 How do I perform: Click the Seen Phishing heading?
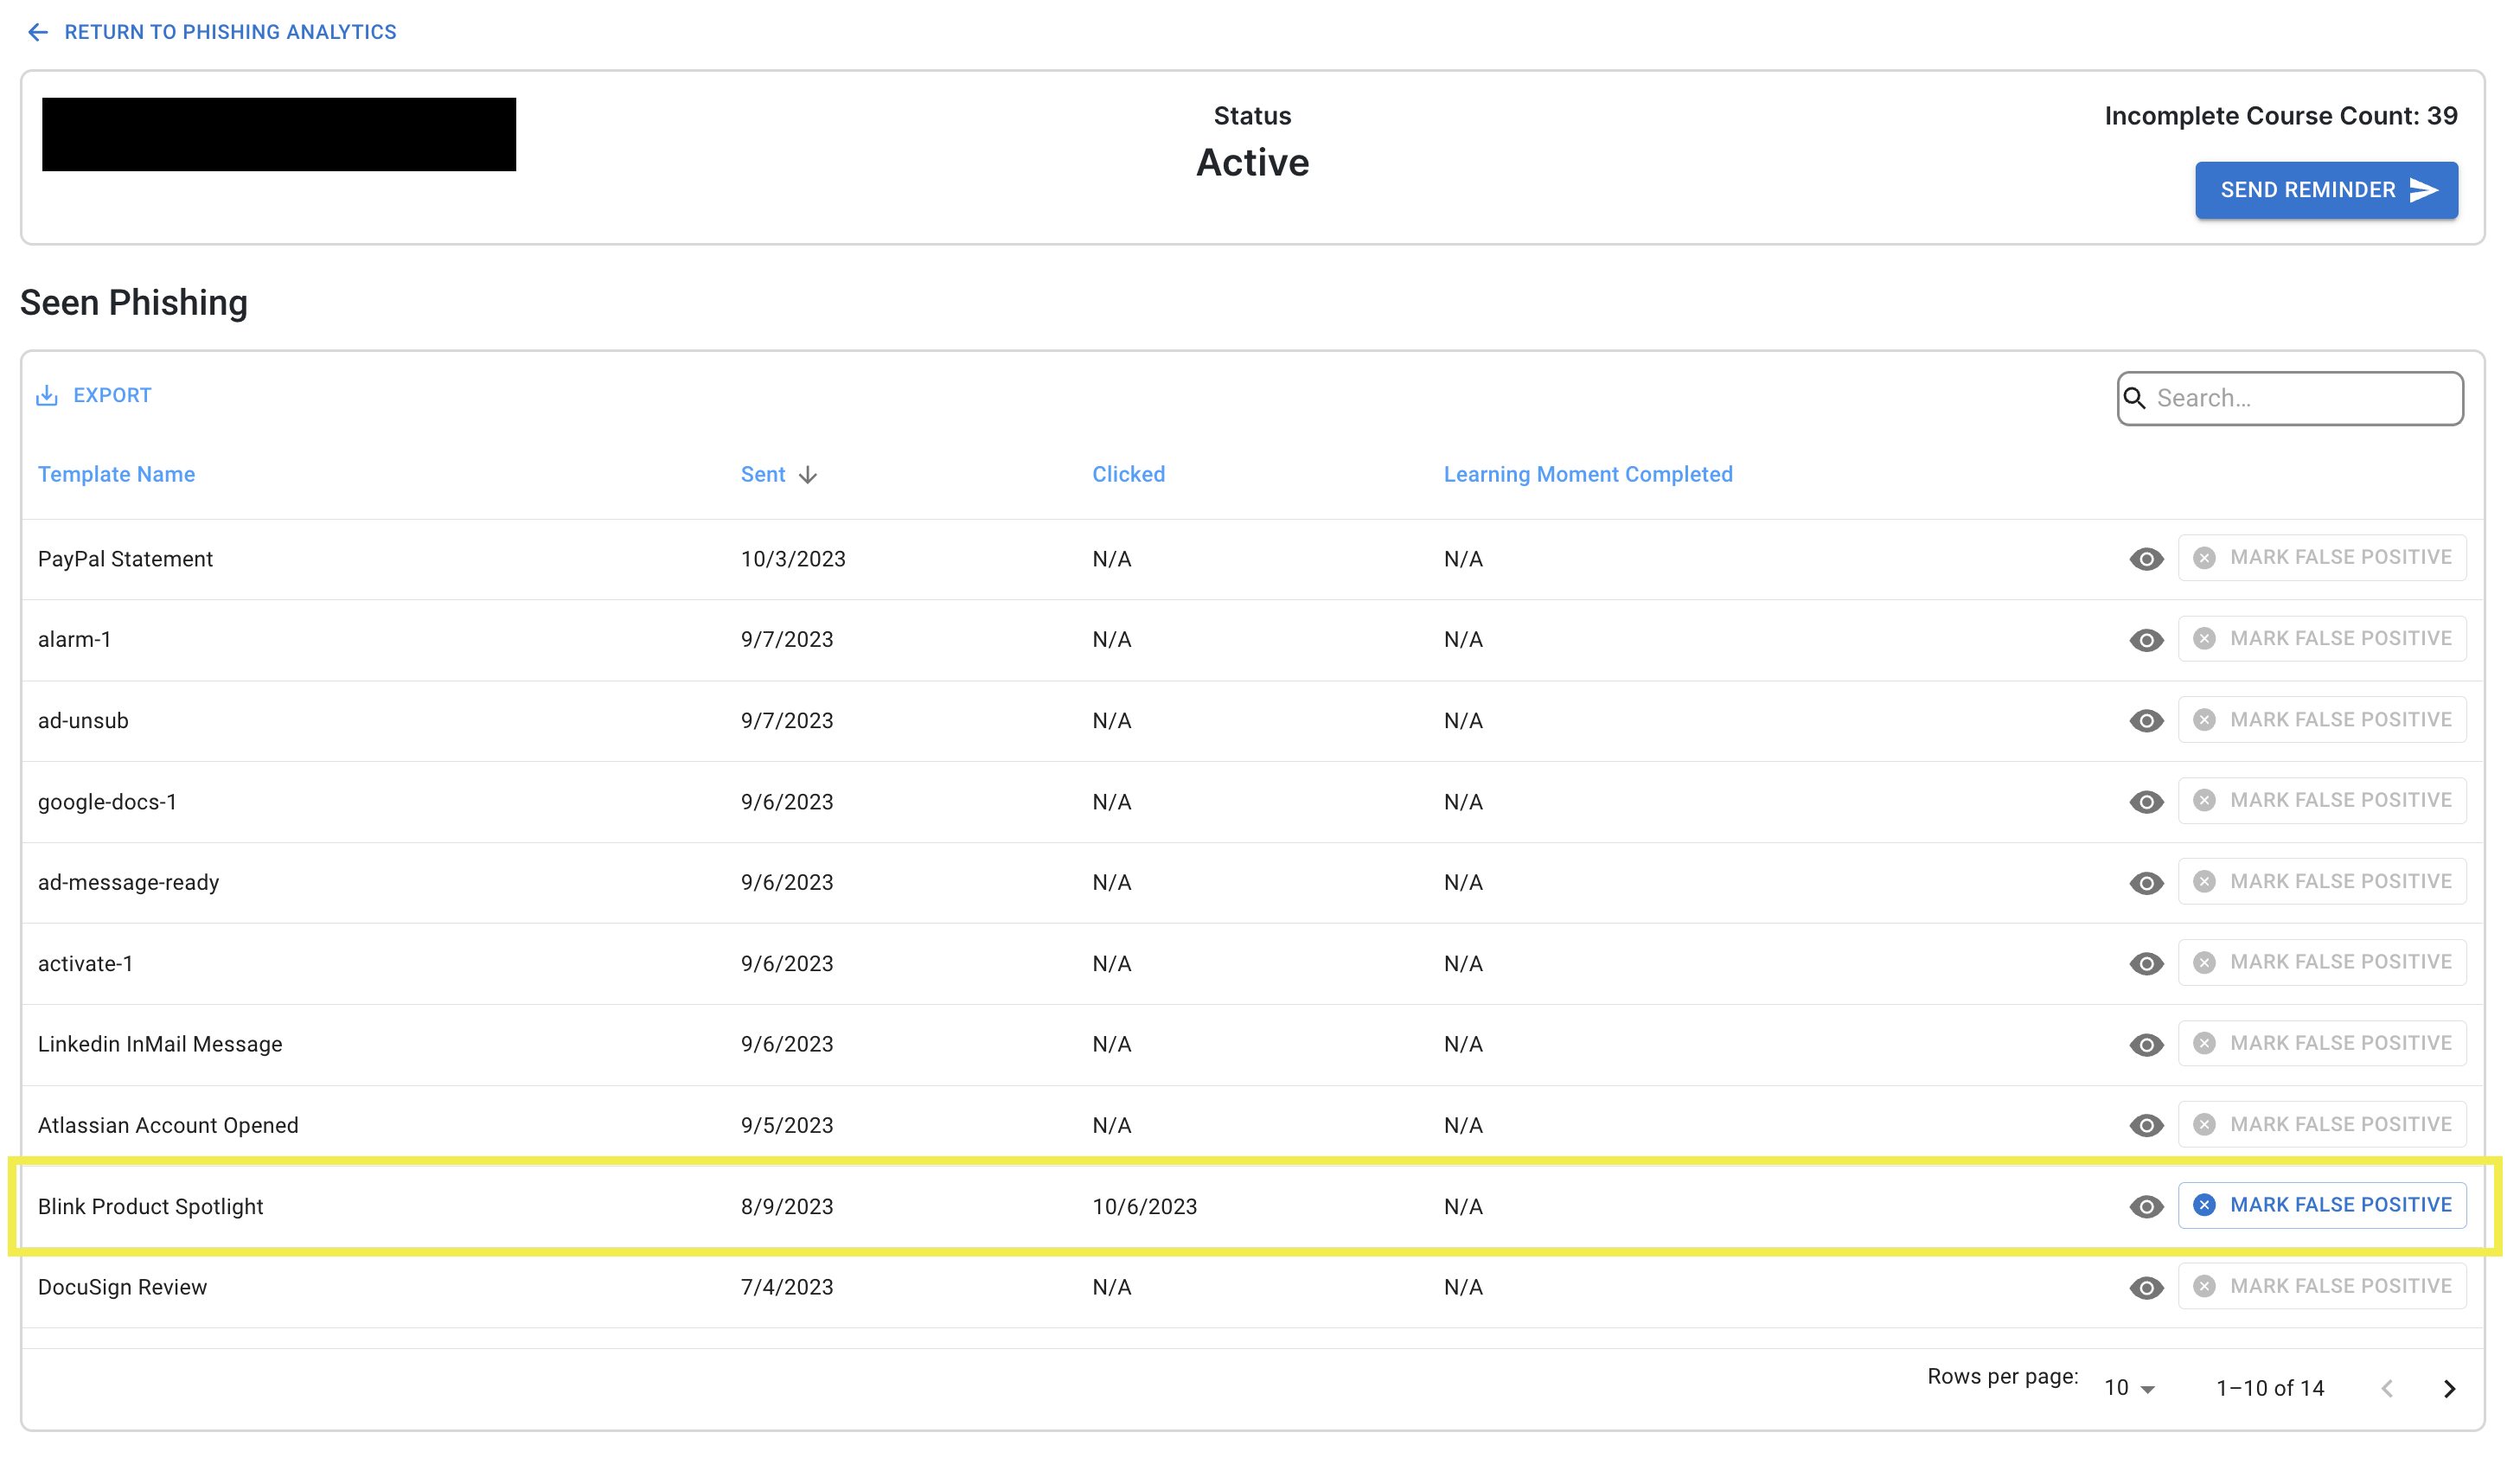click(134, 303)
